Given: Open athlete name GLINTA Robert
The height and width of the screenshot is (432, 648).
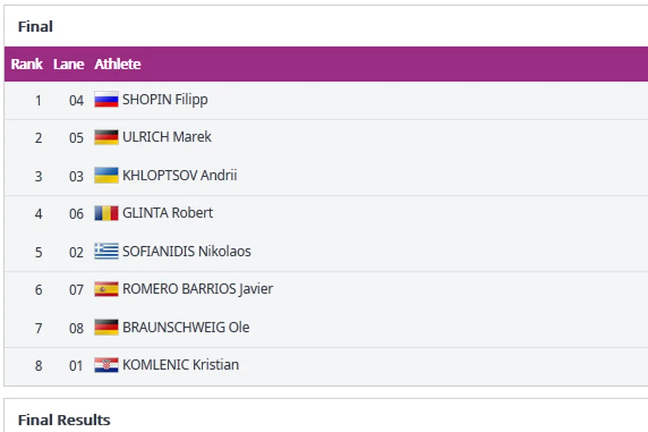Looking at the screenshot, I should click(x=168, y=213).
